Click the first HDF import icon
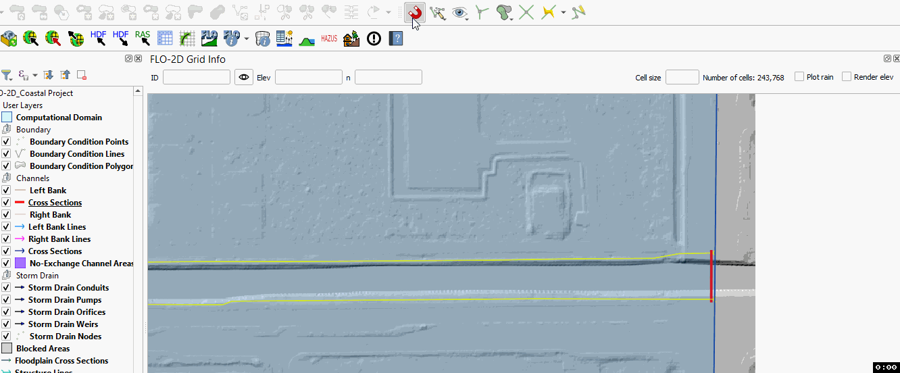The image size is (900, 373). (x=99, y=39)
